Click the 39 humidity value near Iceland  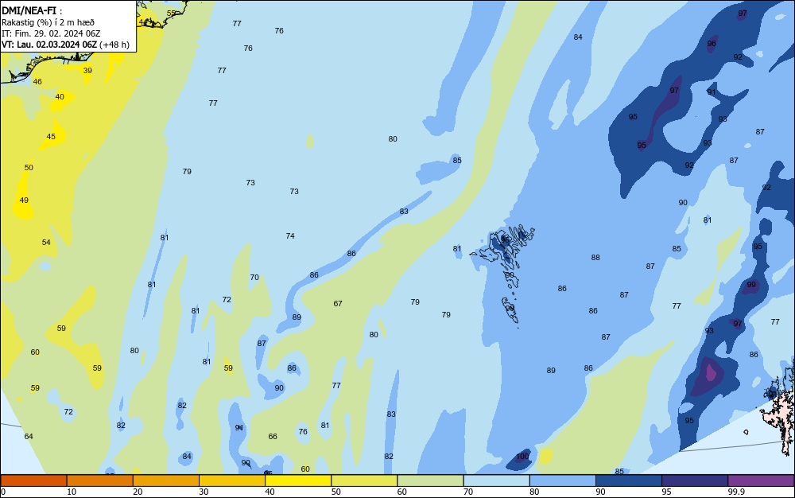(87, 71)
